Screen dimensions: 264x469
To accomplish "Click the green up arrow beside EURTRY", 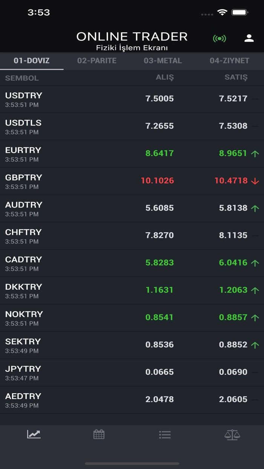I will click(256, 153).
